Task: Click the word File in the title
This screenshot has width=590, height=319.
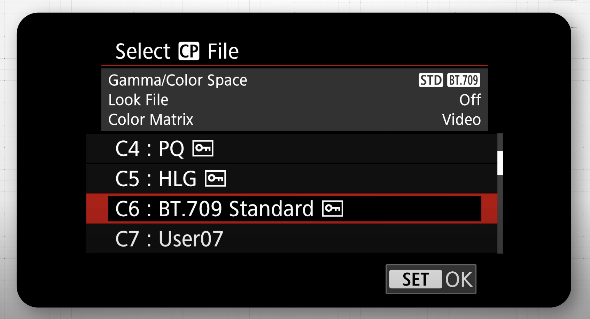Action: point(223,52)
